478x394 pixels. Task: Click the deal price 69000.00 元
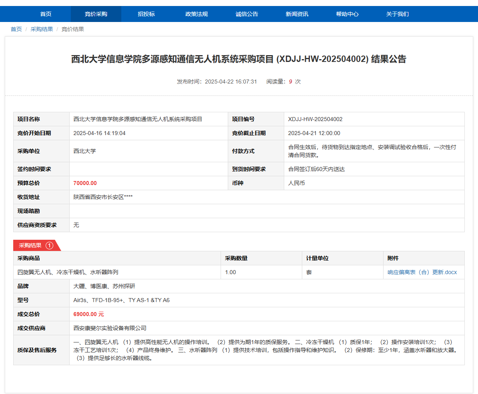[88, 314]
